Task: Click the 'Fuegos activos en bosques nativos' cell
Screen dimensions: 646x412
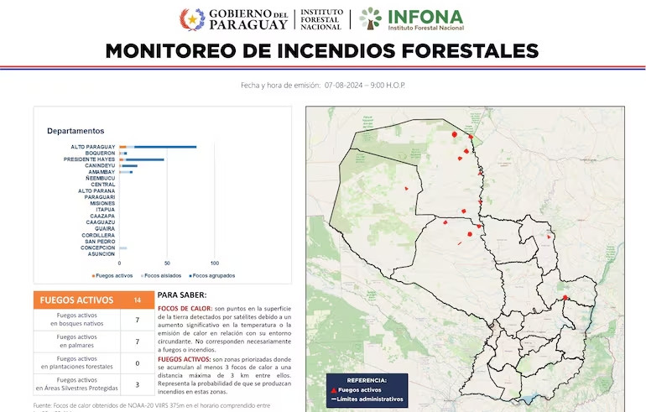Action: [x=76, y=320]
